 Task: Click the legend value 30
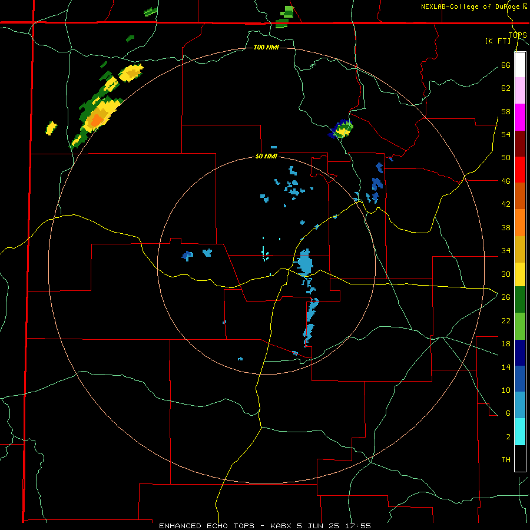(506, 274)
